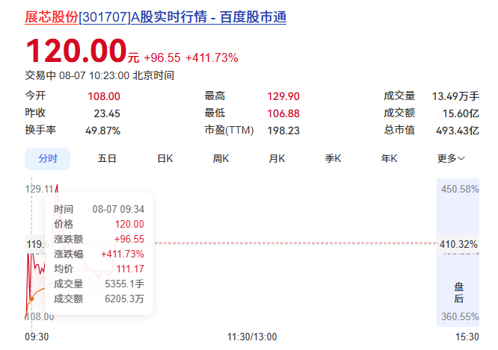
Task: Click the tooltip 均价 value 111.17
Action: pos(130,269)
